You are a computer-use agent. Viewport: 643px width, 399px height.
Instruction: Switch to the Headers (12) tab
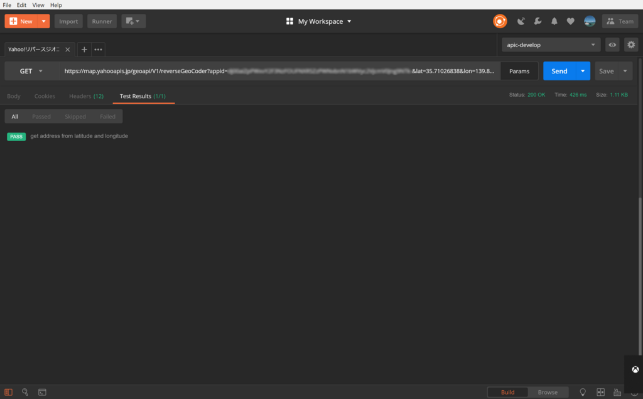(86, 96)
